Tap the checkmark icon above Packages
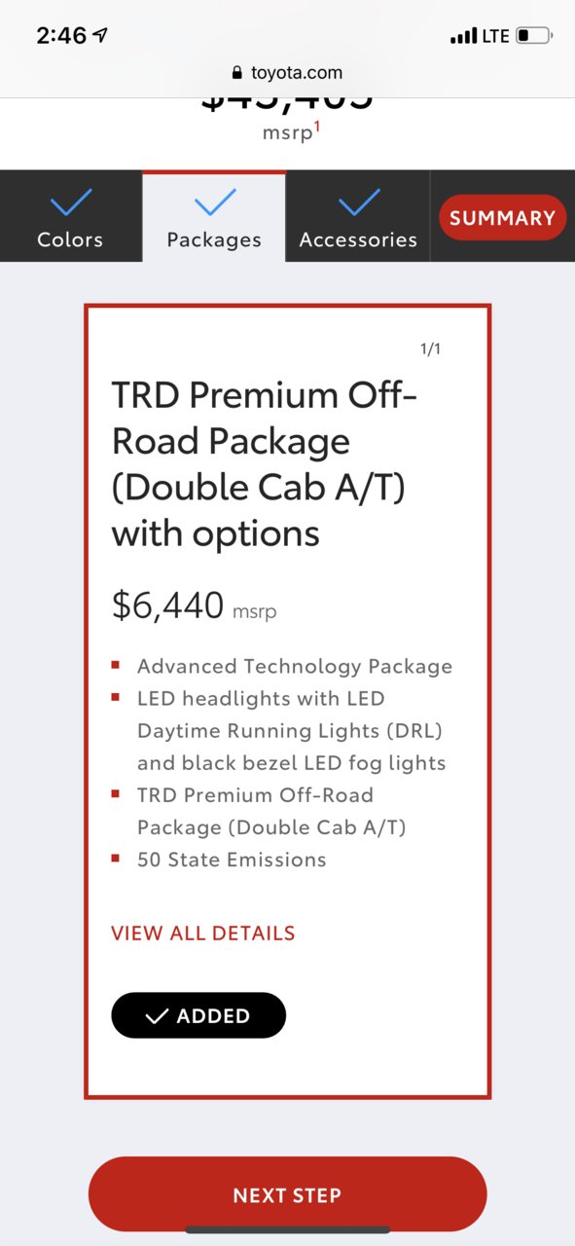This screenshot has height=1246, width=575. pos(215,202)
